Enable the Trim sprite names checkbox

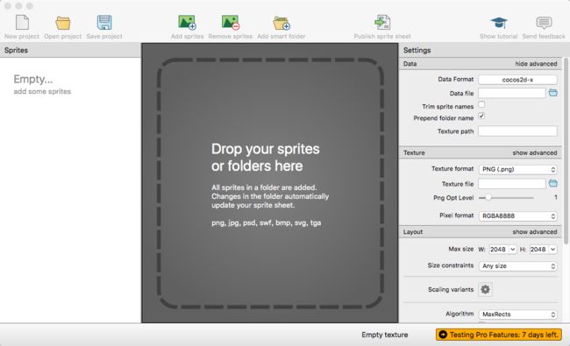[x=481, y=104]
